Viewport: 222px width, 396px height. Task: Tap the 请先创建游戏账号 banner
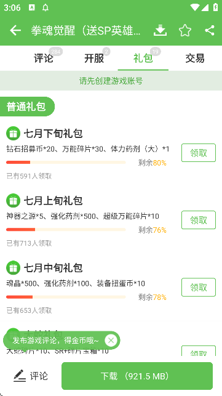tap(111, 81)
